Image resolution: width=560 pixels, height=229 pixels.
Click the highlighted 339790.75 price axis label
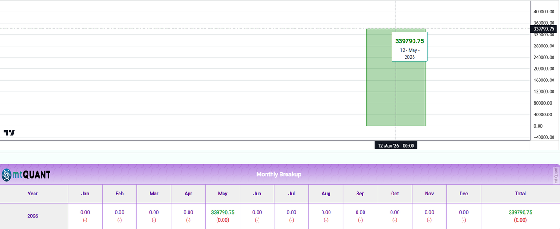pos(544,29)
